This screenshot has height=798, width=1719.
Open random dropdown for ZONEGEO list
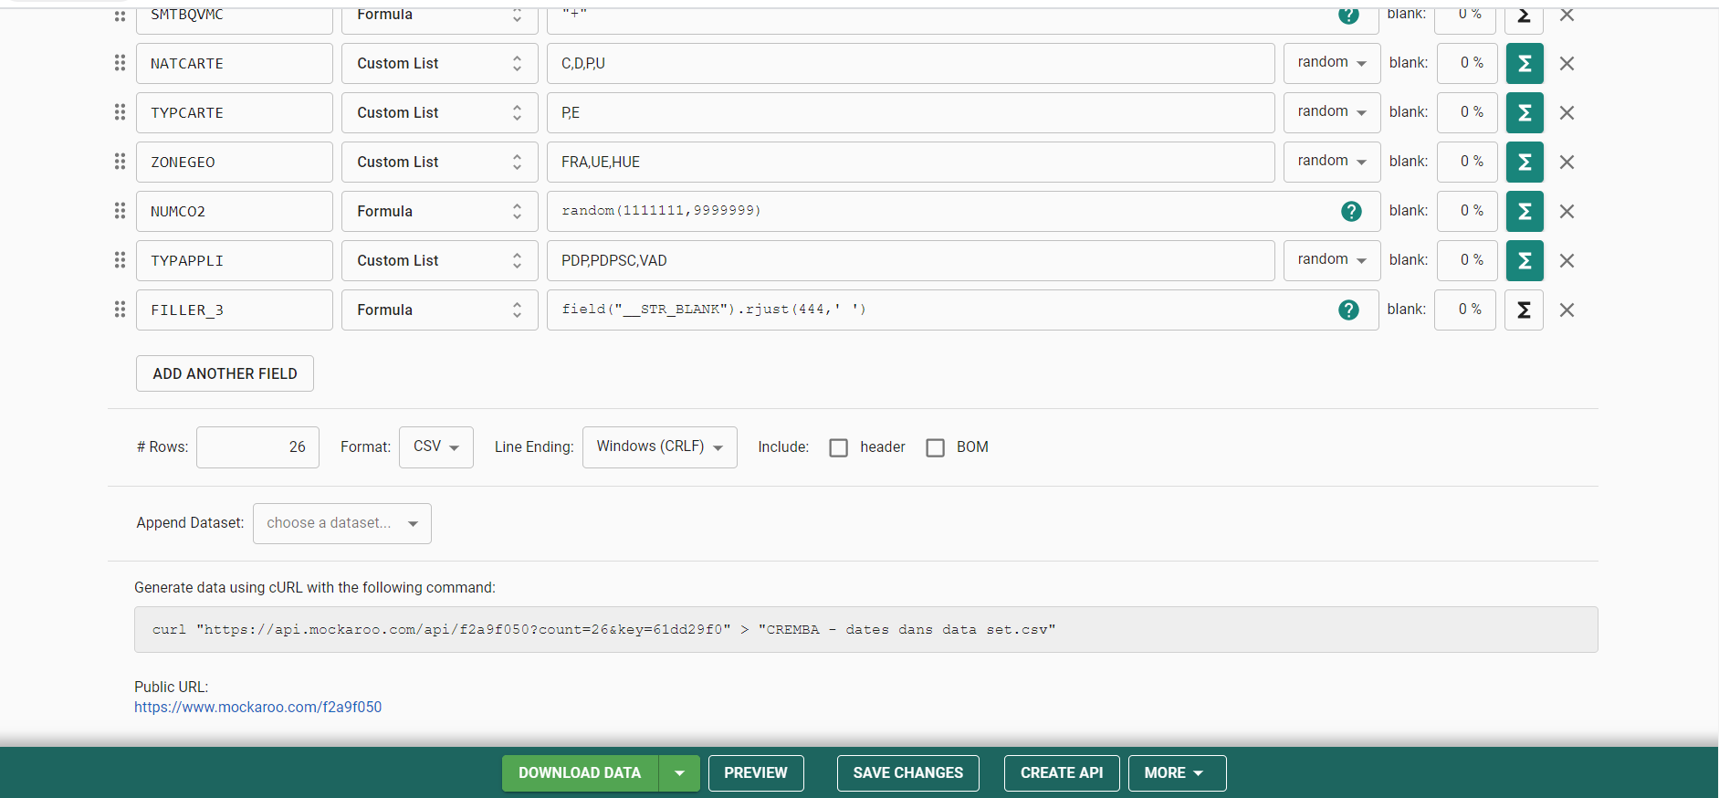1331,162
